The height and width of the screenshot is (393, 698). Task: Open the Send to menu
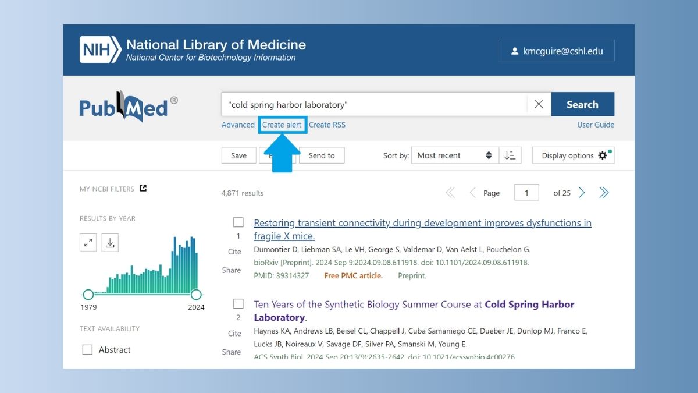click(322, 155)
